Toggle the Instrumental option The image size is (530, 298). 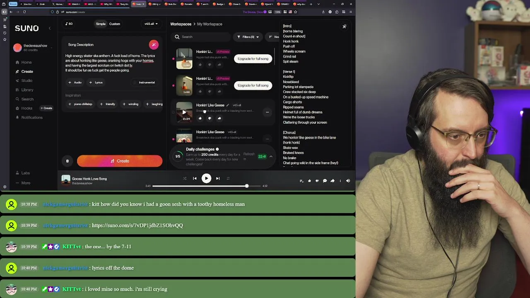coord(145,82)
